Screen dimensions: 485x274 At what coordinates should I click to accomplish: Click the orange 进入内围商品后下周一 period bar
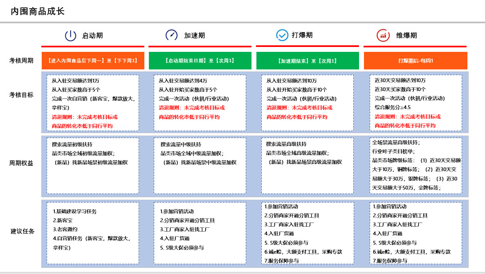pyautogui.click(x=93, y=60)
